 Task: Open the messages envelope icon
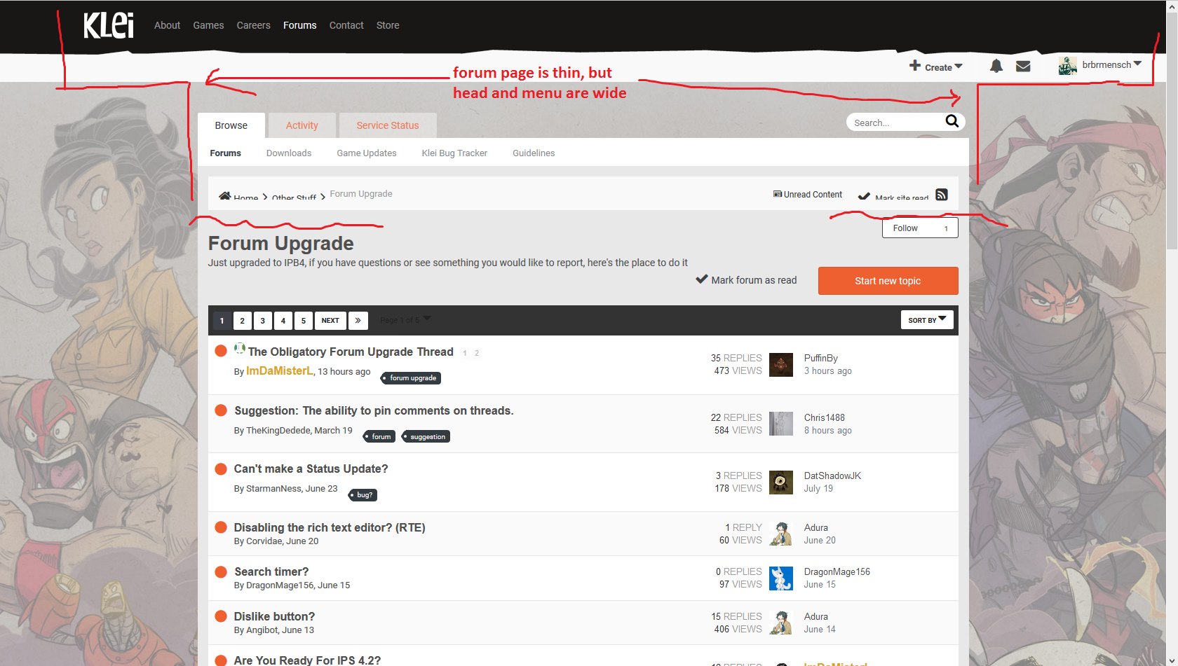tap(1023, 66)
